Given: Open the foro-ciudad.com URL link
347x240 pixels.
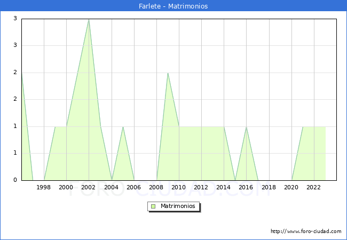Looking at the screenshot, I should [306, 231].
